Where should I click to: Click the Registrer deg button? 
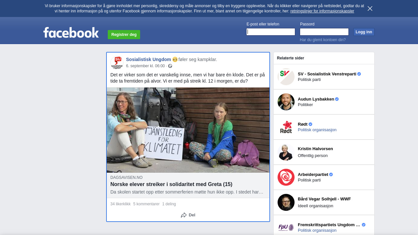(124, 35)
